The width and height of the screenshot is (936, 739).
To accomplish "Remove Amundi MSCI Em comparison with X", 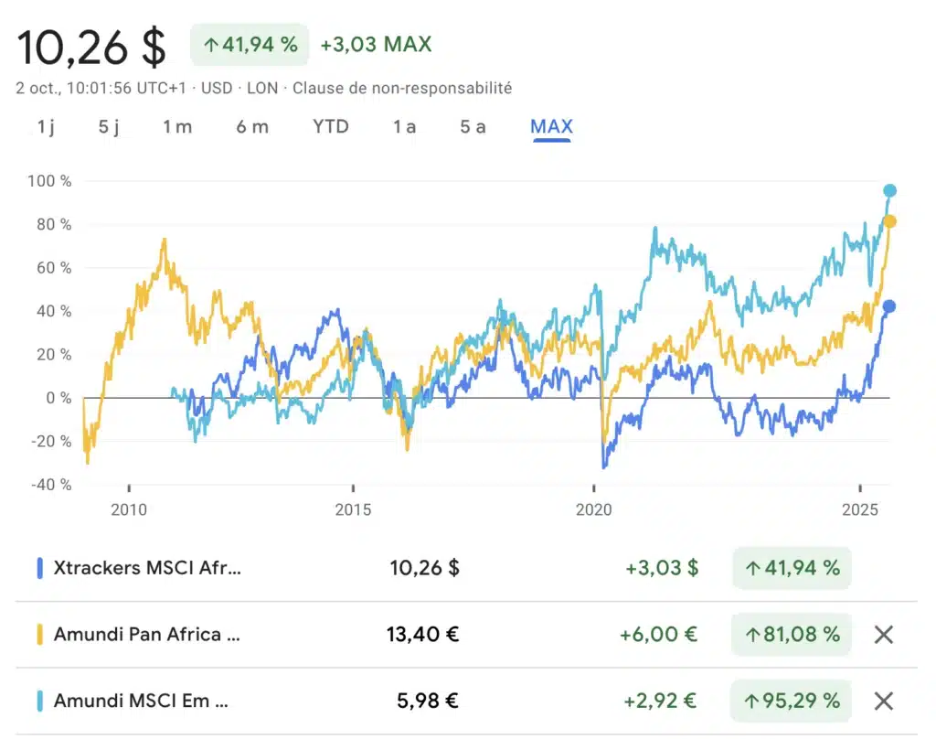I will (883, 701).
